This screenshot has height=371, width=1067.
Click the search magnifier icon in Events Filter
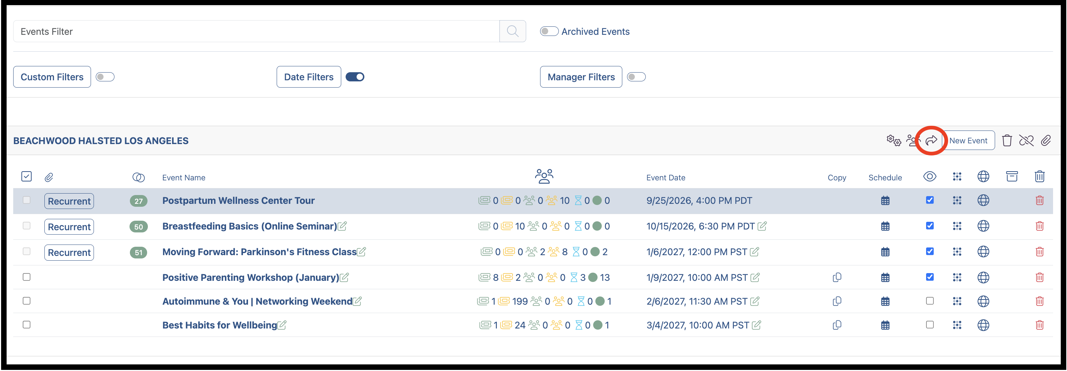point(512,31)
